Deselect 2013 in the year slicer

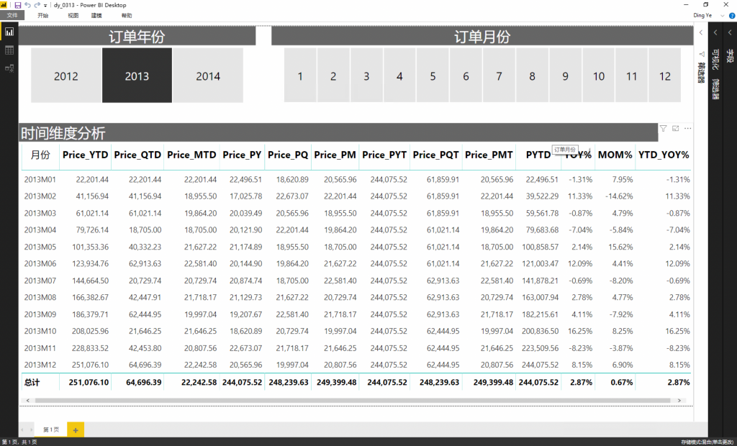point(137,76)
